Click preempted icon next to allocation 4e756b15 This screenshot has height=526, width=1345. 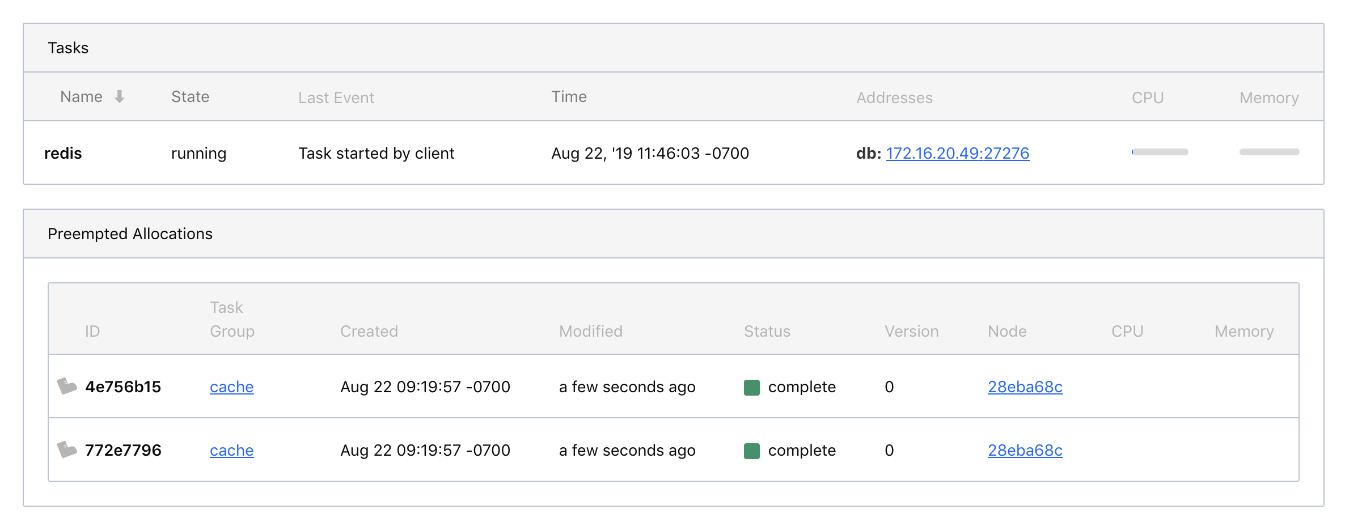coord(67,387)
